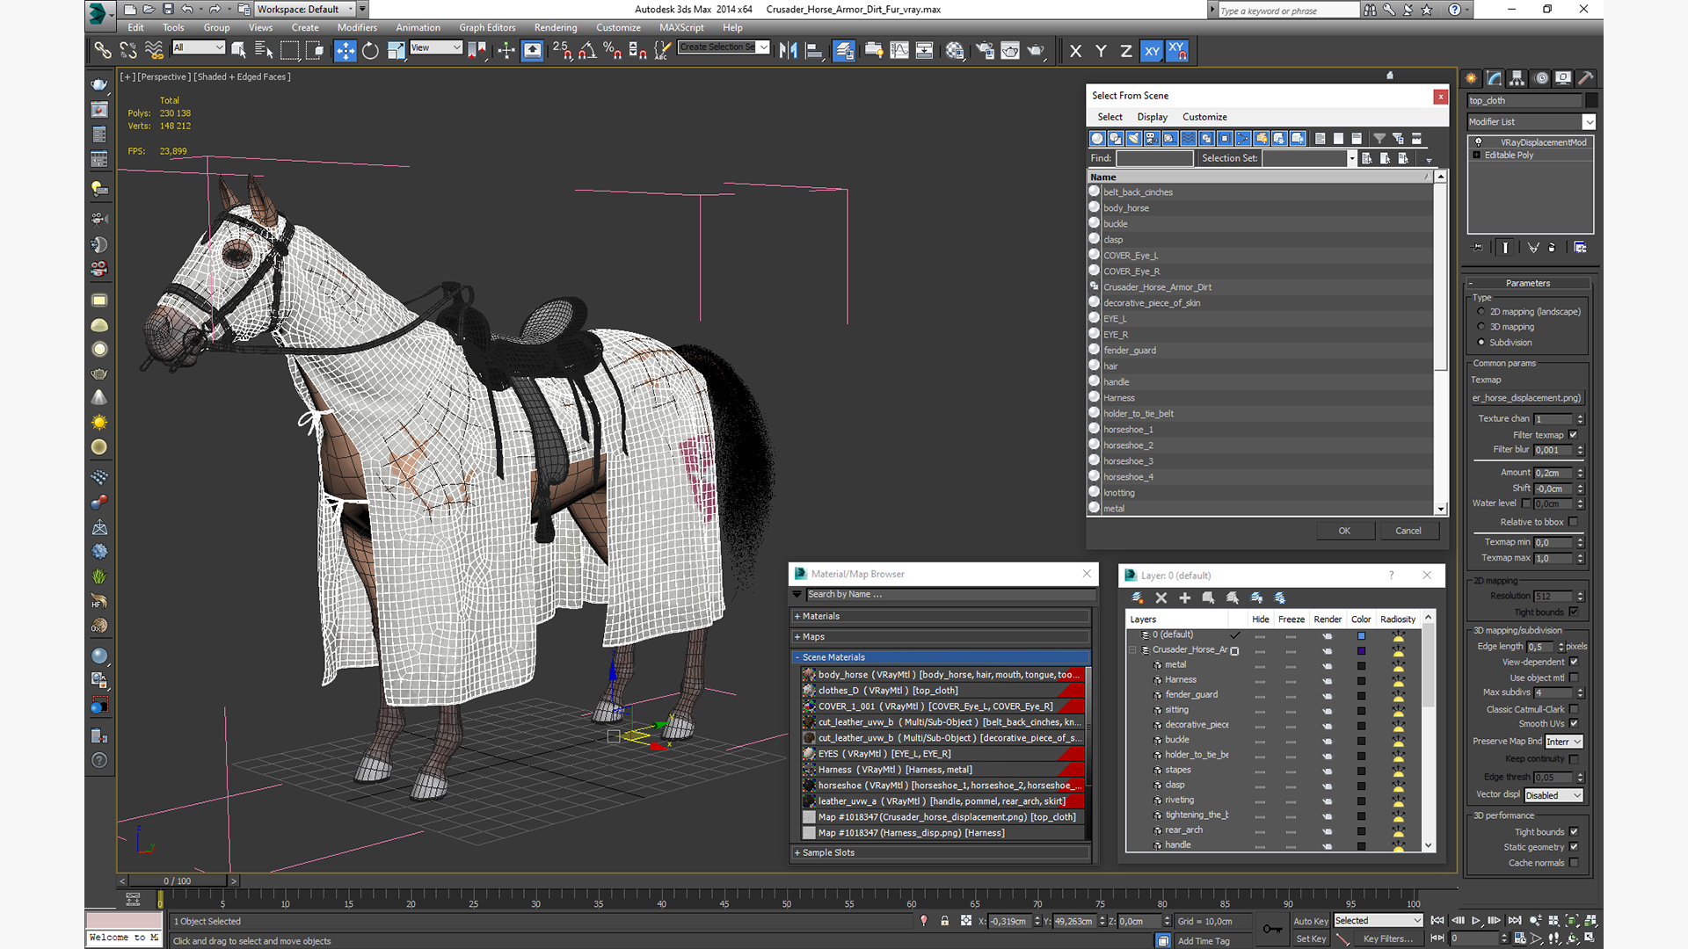Viewport: 1688px width, 949px height.
Task: Toggle selection lock padlock icon
Action: pos(944,921)
